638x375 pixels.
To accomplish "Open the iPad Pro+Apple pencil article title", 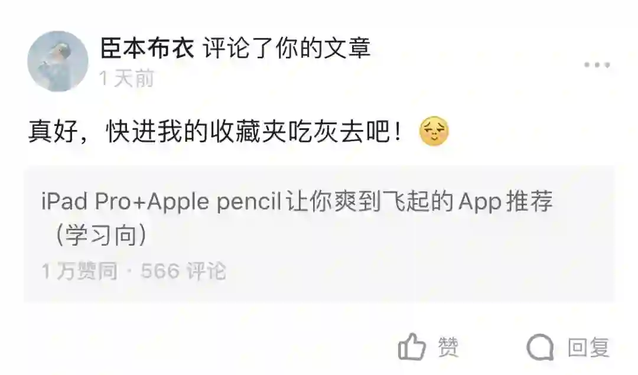I will tap(297, 217).
